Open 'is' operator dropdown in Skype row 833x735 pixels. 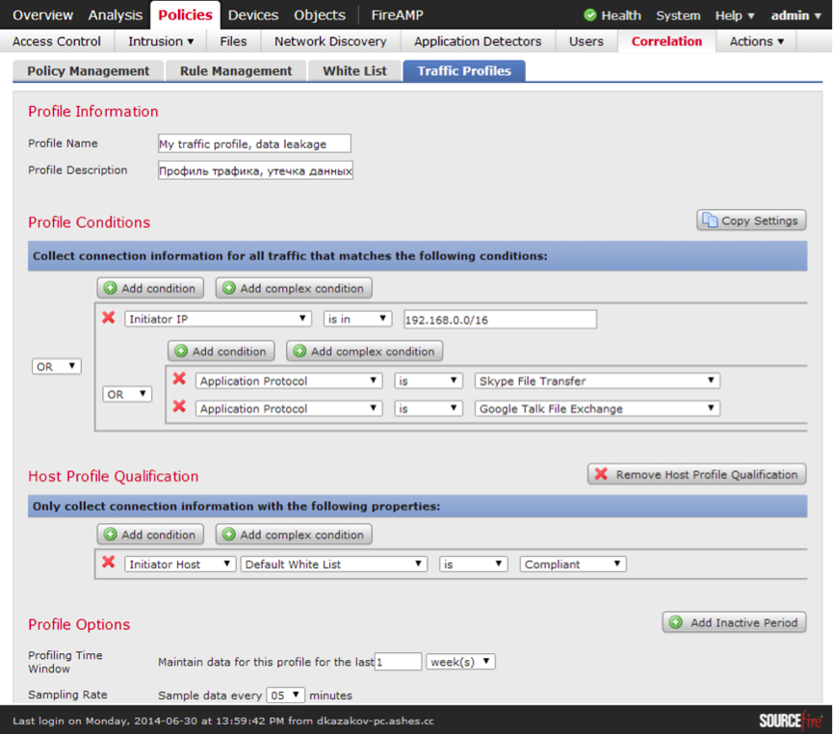429,381
